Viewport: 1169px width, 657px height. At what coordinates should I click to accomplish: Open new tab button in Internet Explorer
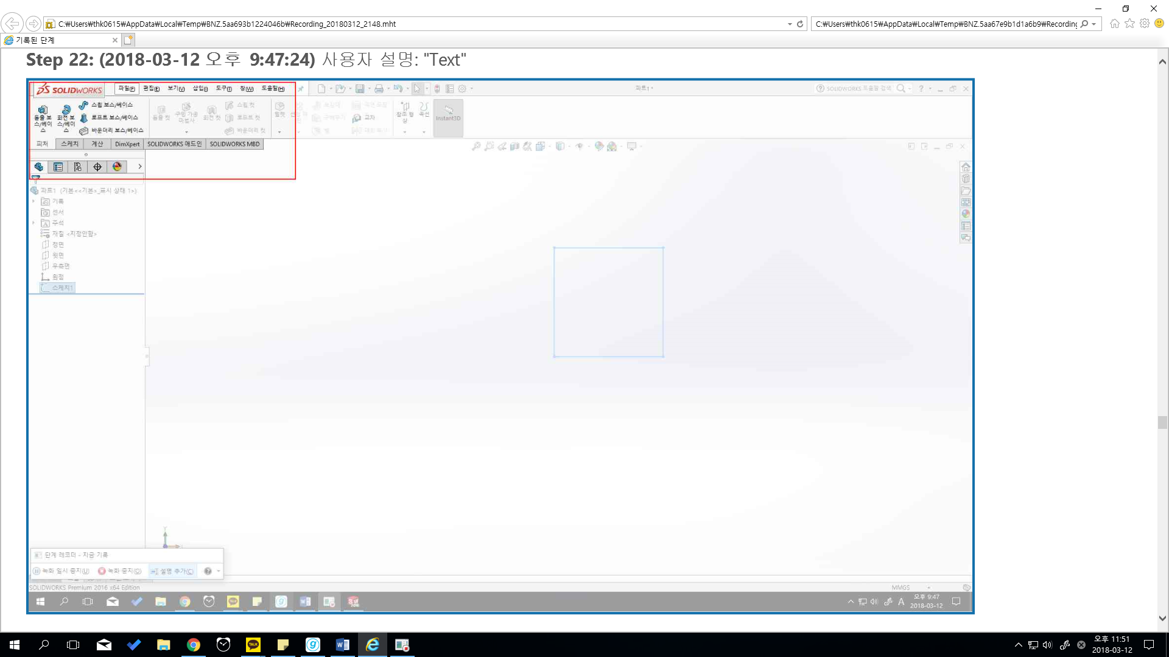[x=128, y=40]
